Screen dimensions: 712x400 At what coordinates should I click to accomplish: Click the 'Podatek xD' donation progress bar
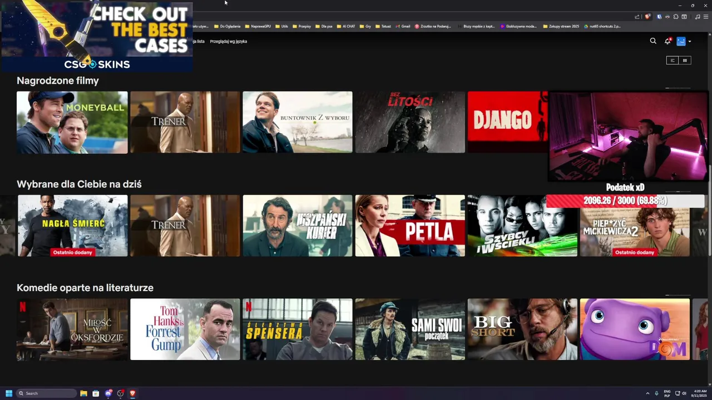click(x=625, y=201)
